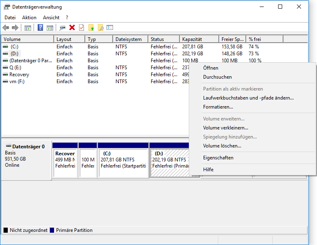Select Laufwerkbuchstaben und -pfade ändern...

[x=248, y=98]
